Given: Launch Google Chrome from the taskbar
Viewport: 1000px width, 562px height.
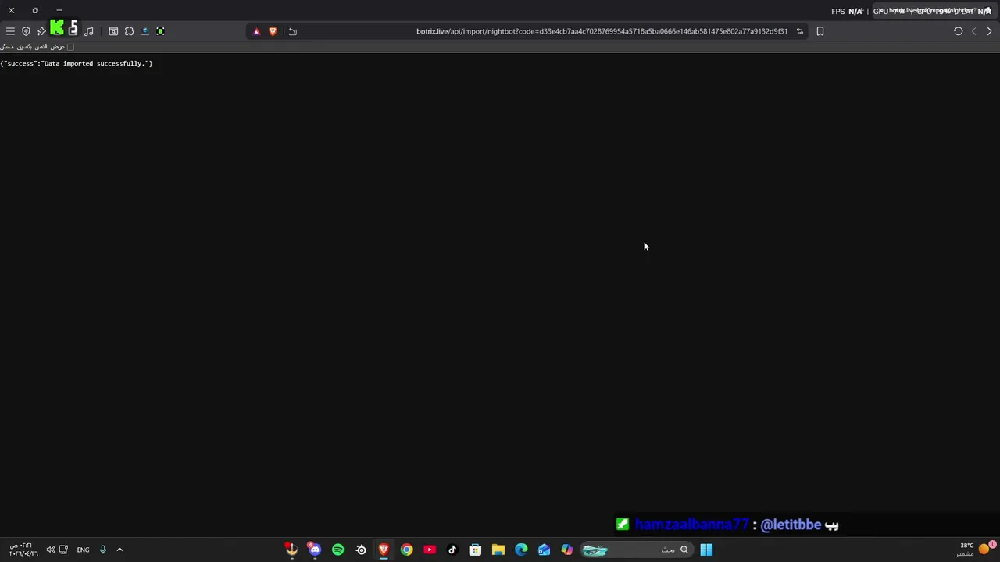Looking at the screenshot, I should (x=406, y=550).
